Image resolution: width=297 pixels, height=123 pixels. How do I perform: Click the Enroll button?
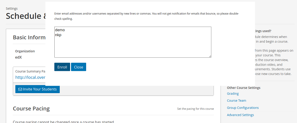click(x=62, y=67)
